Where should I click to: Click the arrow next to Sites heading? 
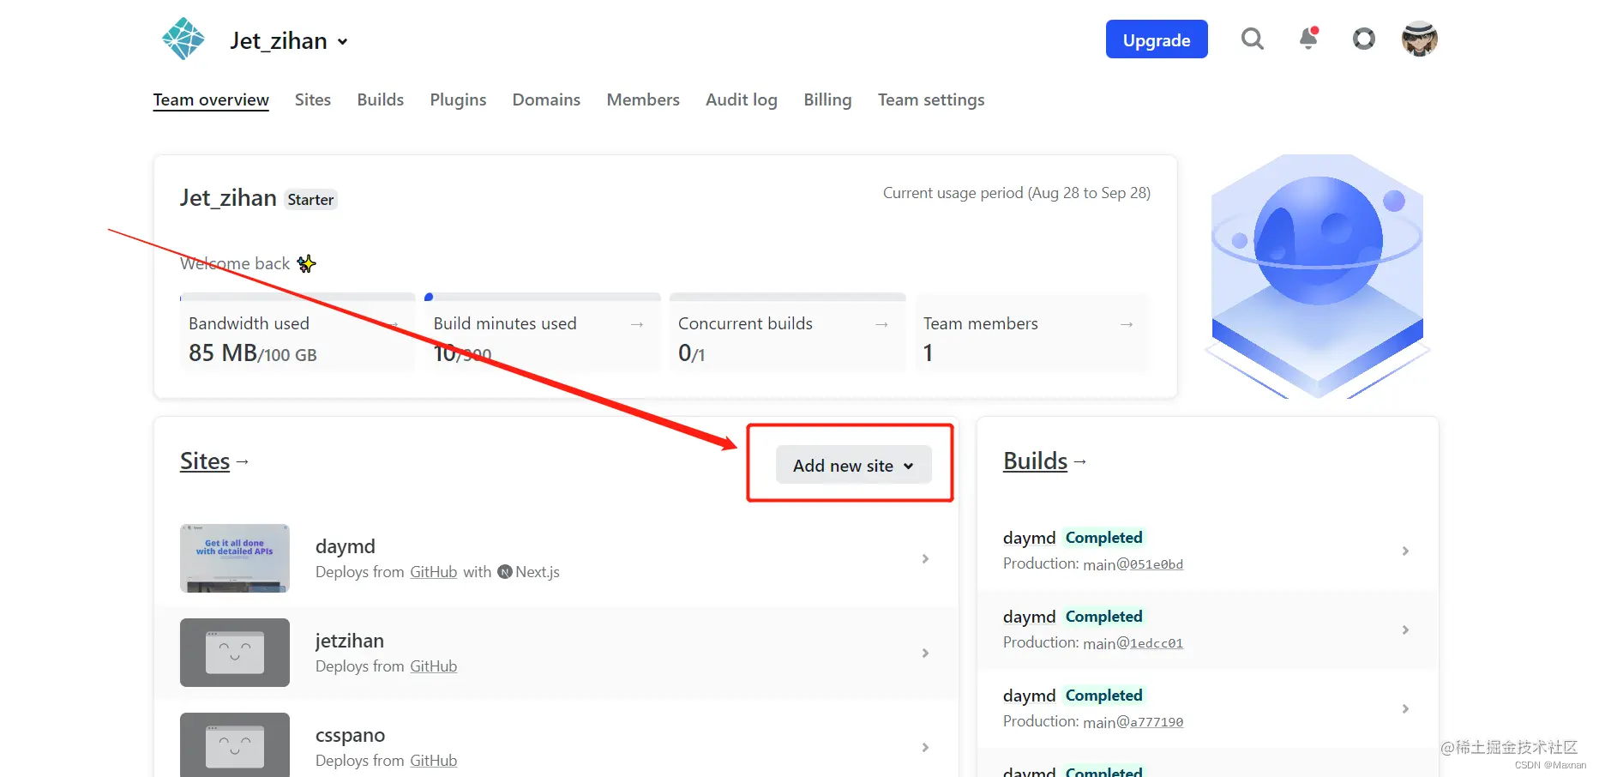tap(242, 461)
